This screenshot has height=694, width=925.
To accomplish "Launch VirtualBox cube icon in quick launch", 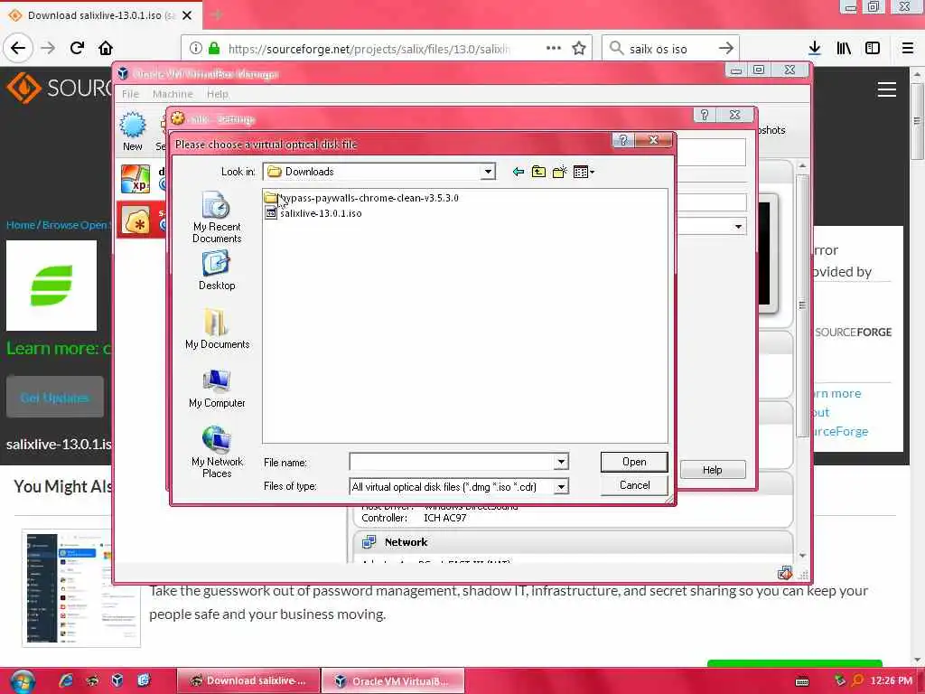I will point(117,680).
